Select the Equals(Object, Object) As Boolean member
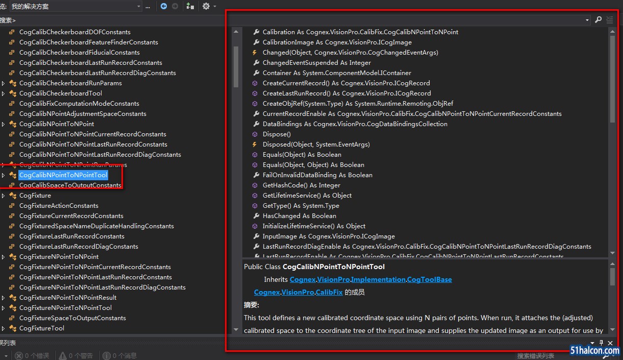This screenshot has width=623, height=360. pos(313,165)
